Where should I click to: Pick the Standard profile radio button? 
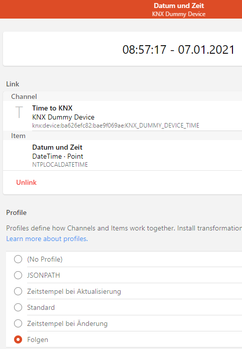click(x=18, y=307)
